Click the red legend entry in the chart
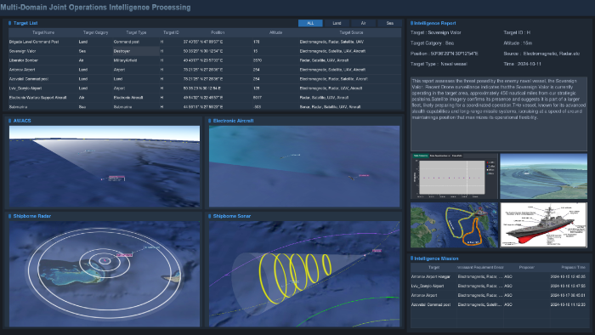The height and width of the screenshot is (335, 595). pos(490,162)
